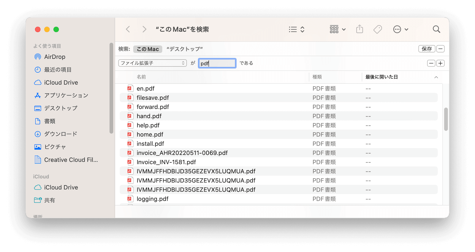Click the PDF icon of home.pdf
The image size is (475, 252).
[130, 134]
